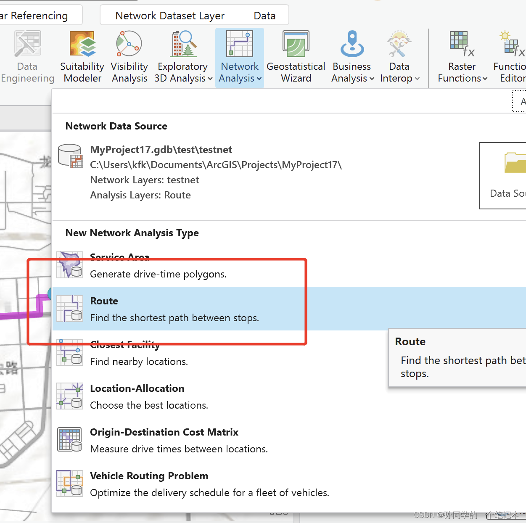
Task: Click the Business Analysis icon
Action: click(352, 44)
